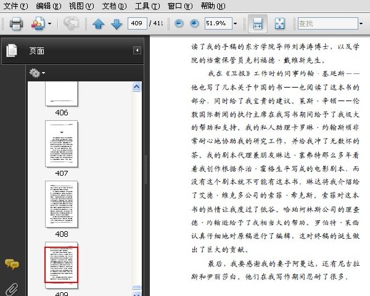Click the vertical grip handle of the navigation pane divider
This screenshot has height=296, width=370.
point(146,169)
